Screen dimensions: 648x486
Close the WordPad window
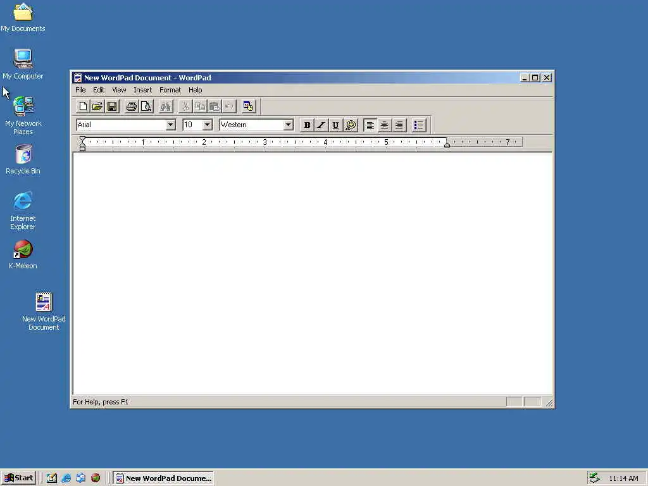[547, 78]
